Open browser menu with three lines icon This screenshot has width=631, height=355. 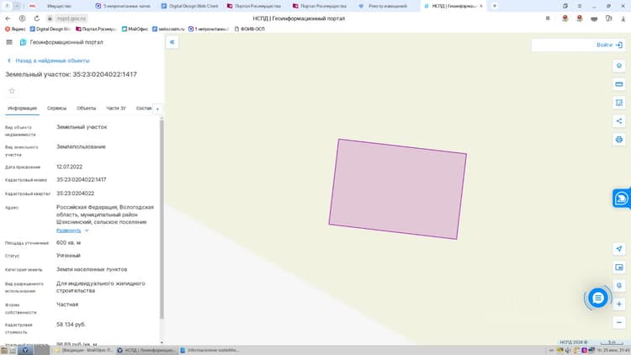coord(580,6)
